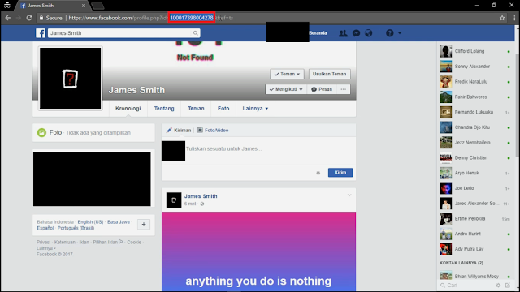The width and height of the screenshot is (520, 292).
Task: Open chat with Fahir Bahweres
Action: tap(475, 97)
